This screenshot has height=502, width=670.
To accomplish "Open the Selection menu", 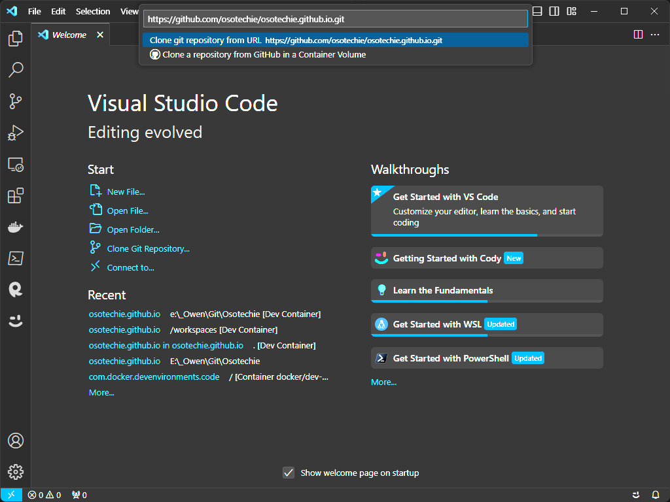I will [x=93, y=11].
